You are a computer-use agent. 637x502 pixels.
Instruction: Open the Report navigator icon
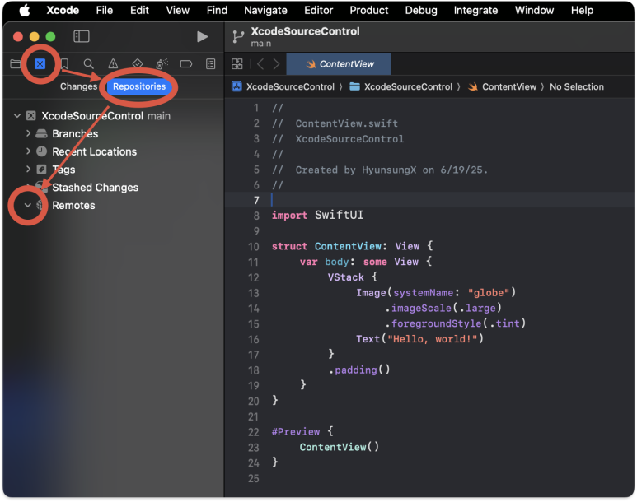point(210,63)
